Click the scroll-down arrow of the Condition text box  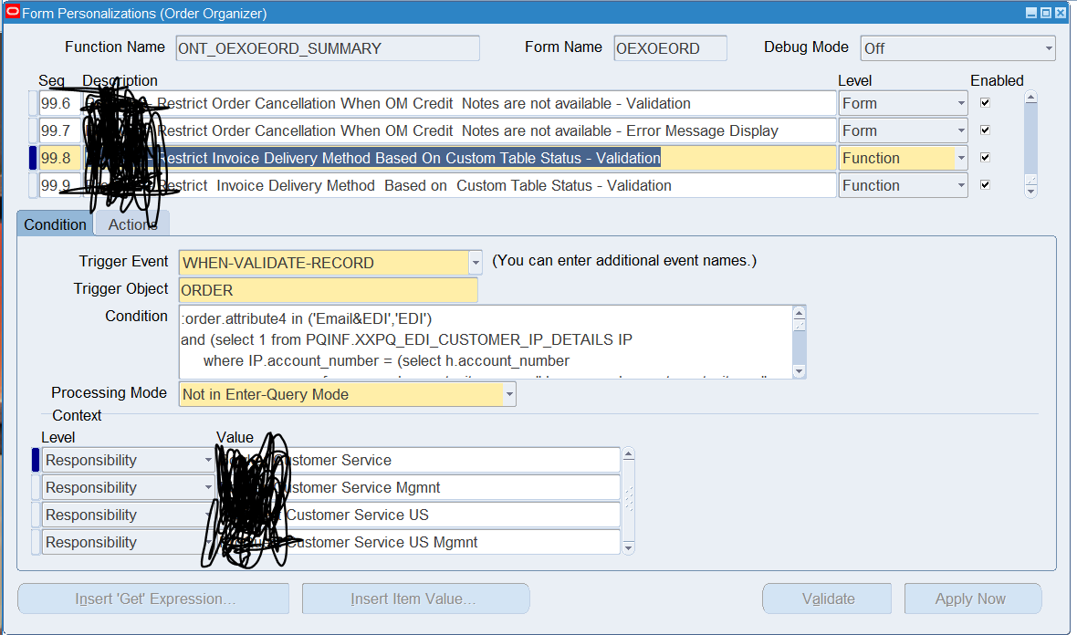[x=800, y=371]
